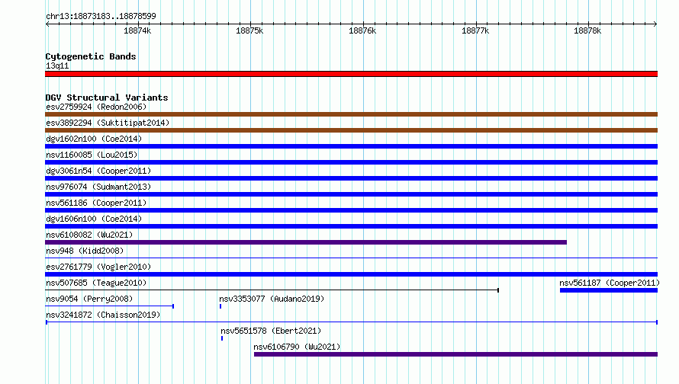Image resolution: width=679 pixels, height=384 pixels.
Task: Select nsv1160085 (Lou2015) label
Action: tap(92, 155)
